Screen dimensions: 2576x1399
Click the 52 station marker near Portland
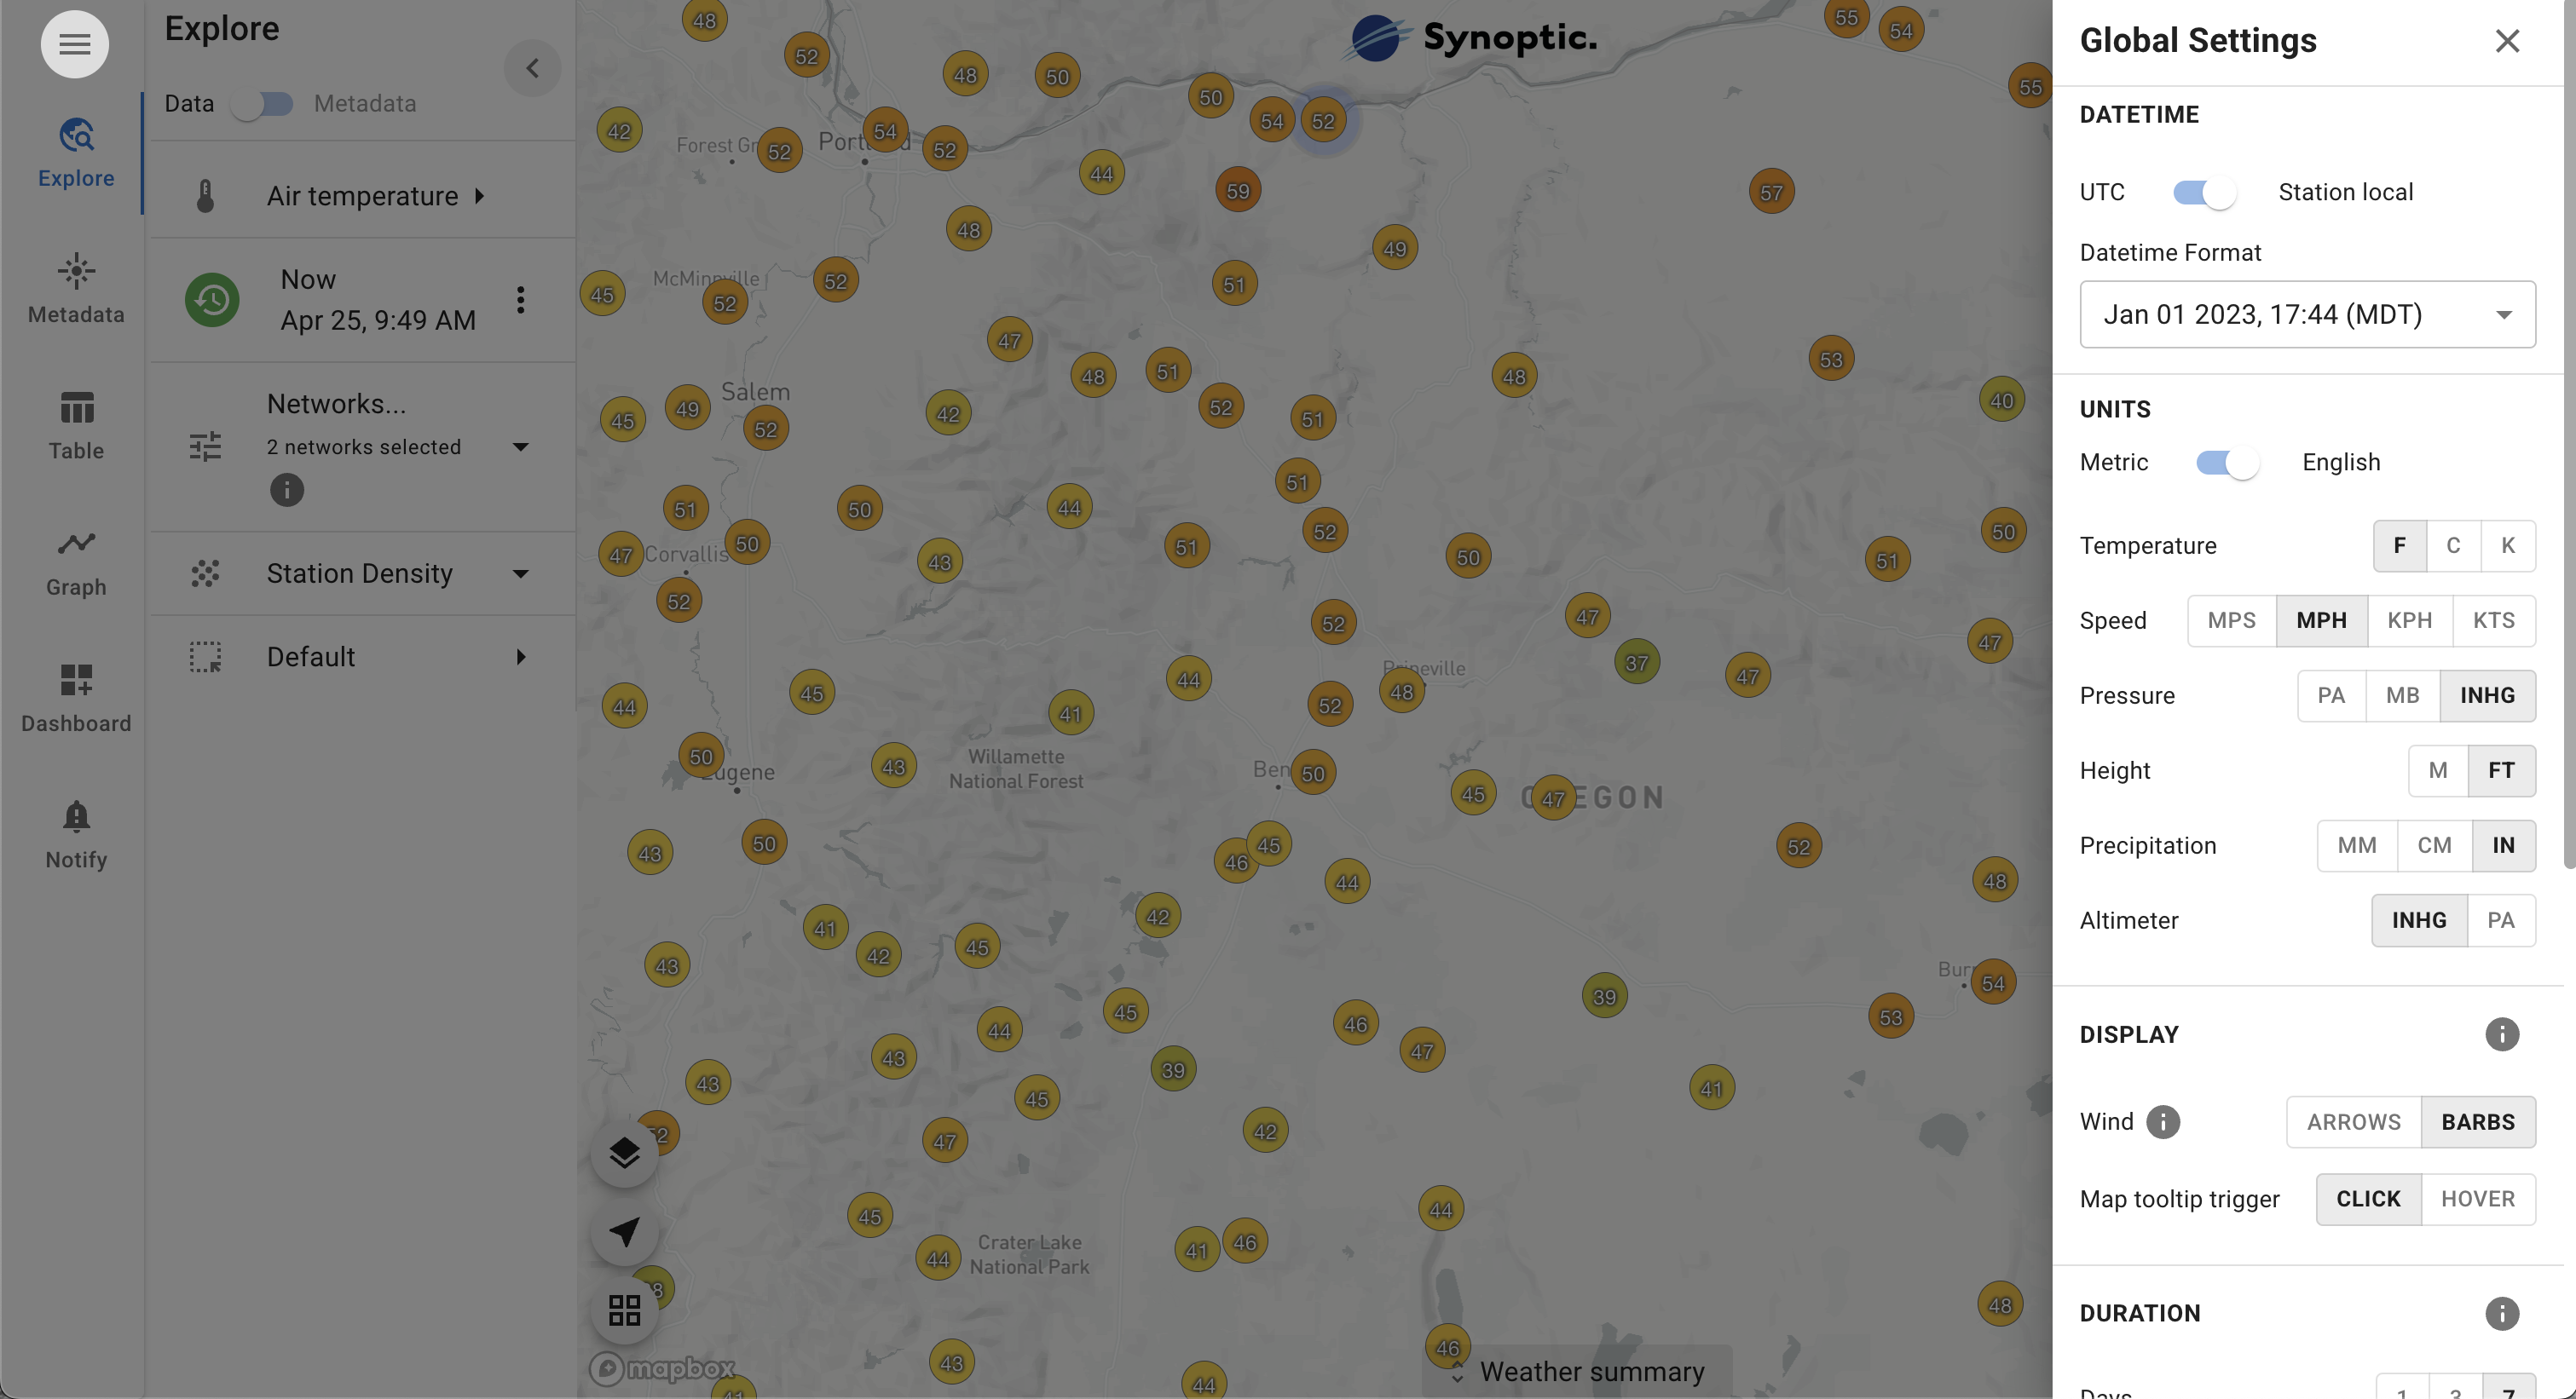(944, 150)
